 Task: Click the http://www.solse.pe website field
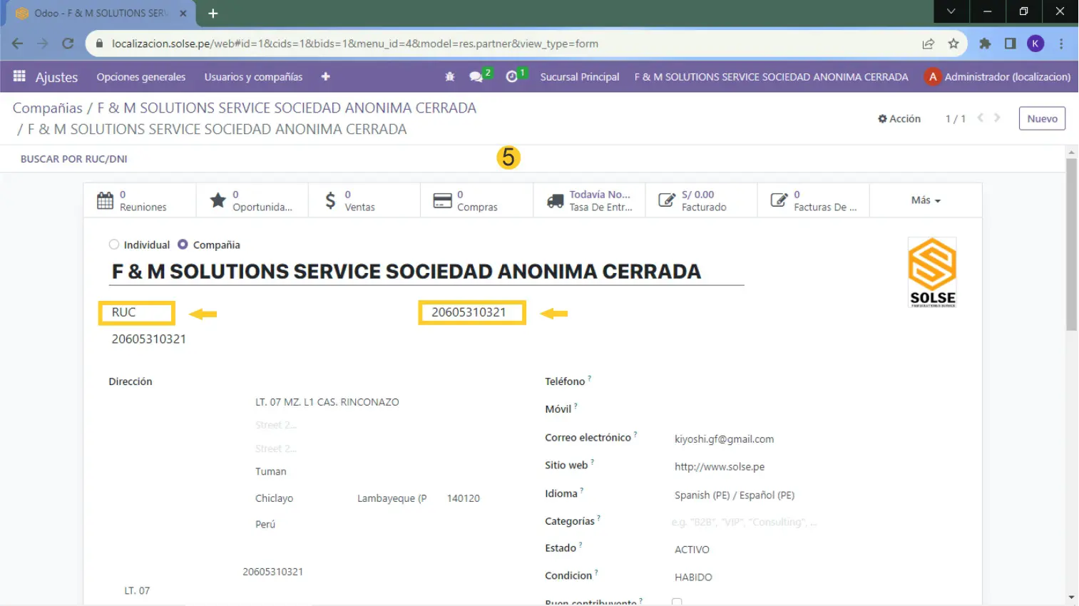click(720, 466)
